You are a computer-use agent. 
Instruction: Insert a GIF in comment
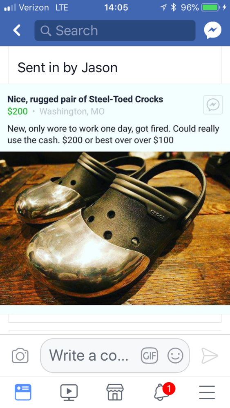[149, 355]
